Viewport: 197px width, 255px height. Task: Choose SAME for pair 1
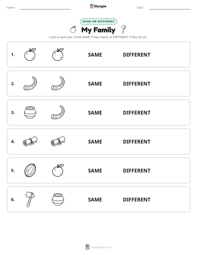[x=95, y=55]
